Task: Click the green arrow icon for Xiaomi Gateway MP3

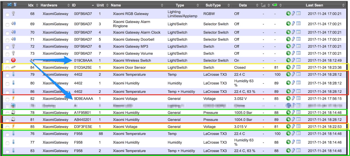Action: click(x=288, y=46)
